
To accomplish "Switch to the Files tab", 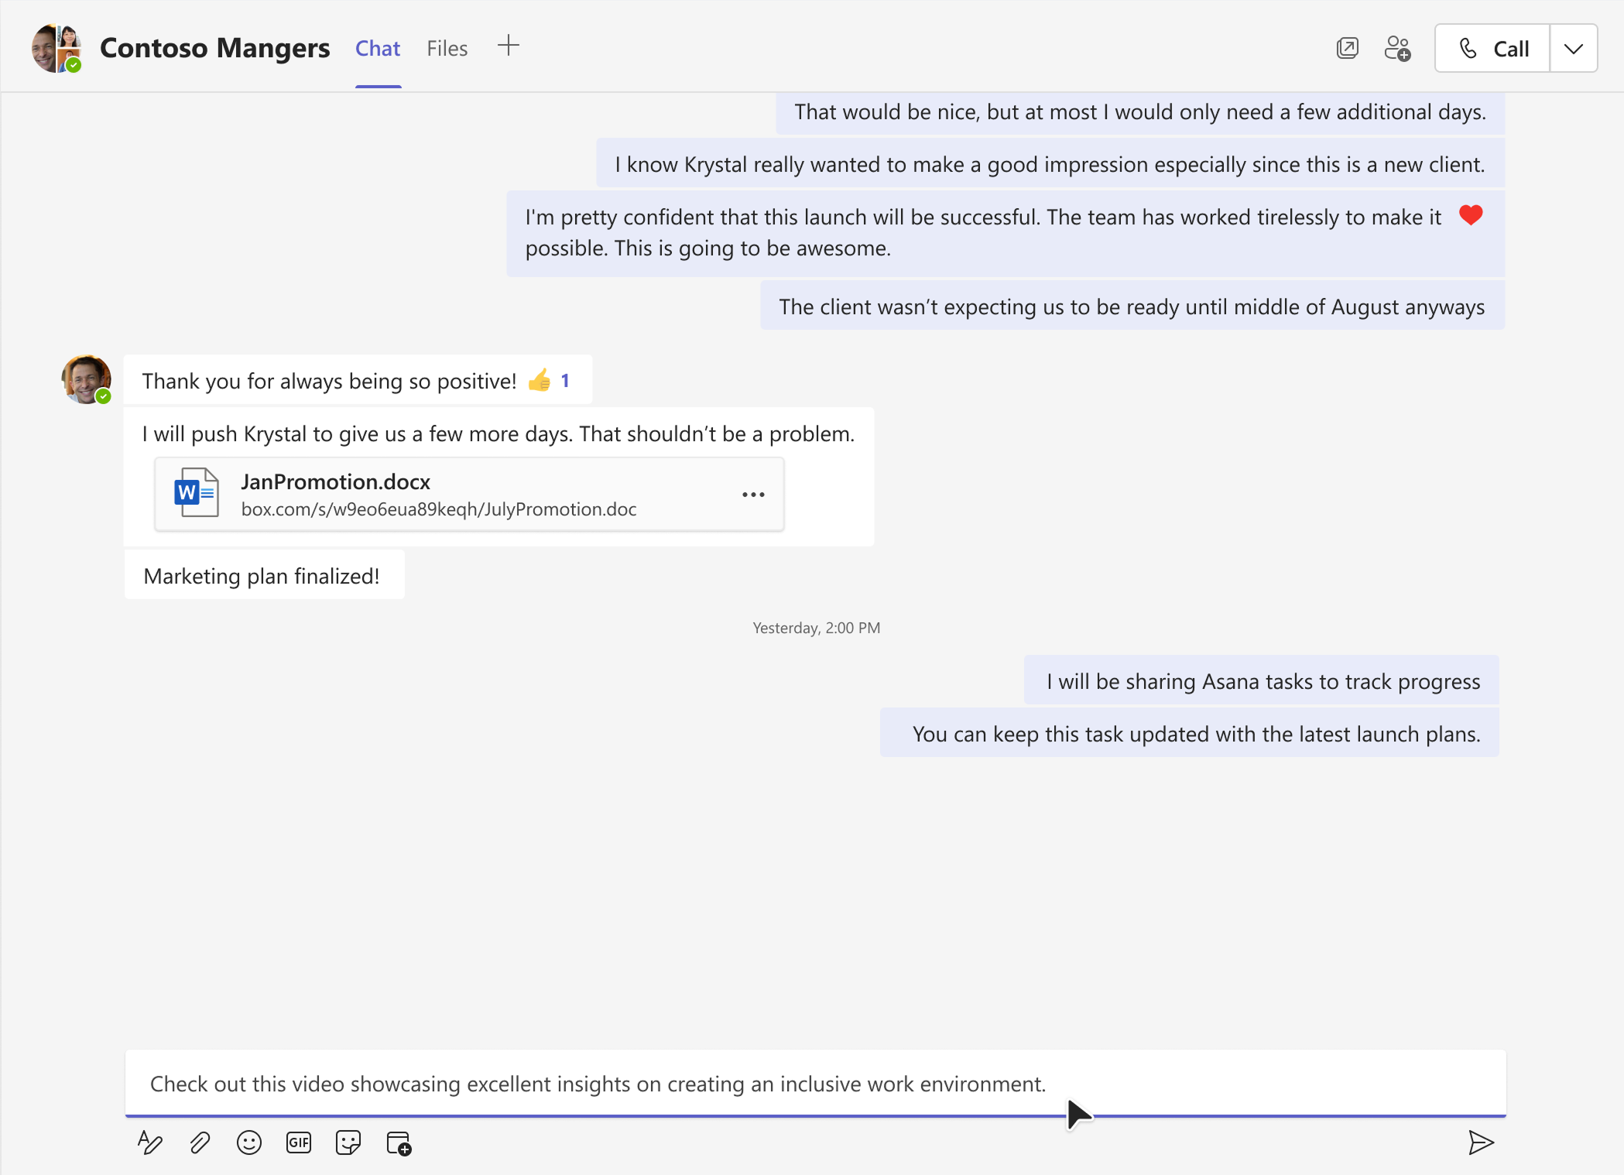I will (x=447, y=48).
